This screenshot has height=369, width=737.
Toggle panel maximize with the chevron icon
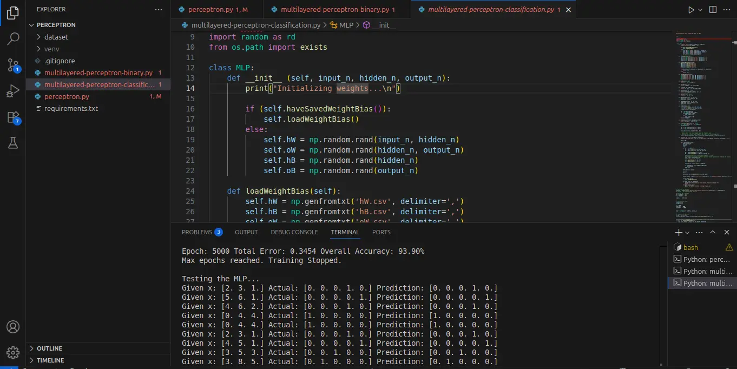coord(713,232)
